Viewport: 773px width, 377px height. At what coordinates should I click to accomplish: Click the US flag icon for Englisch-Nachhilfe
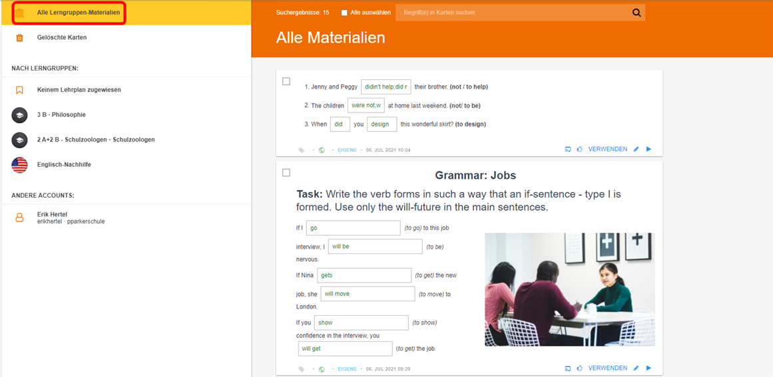[19, 165]
